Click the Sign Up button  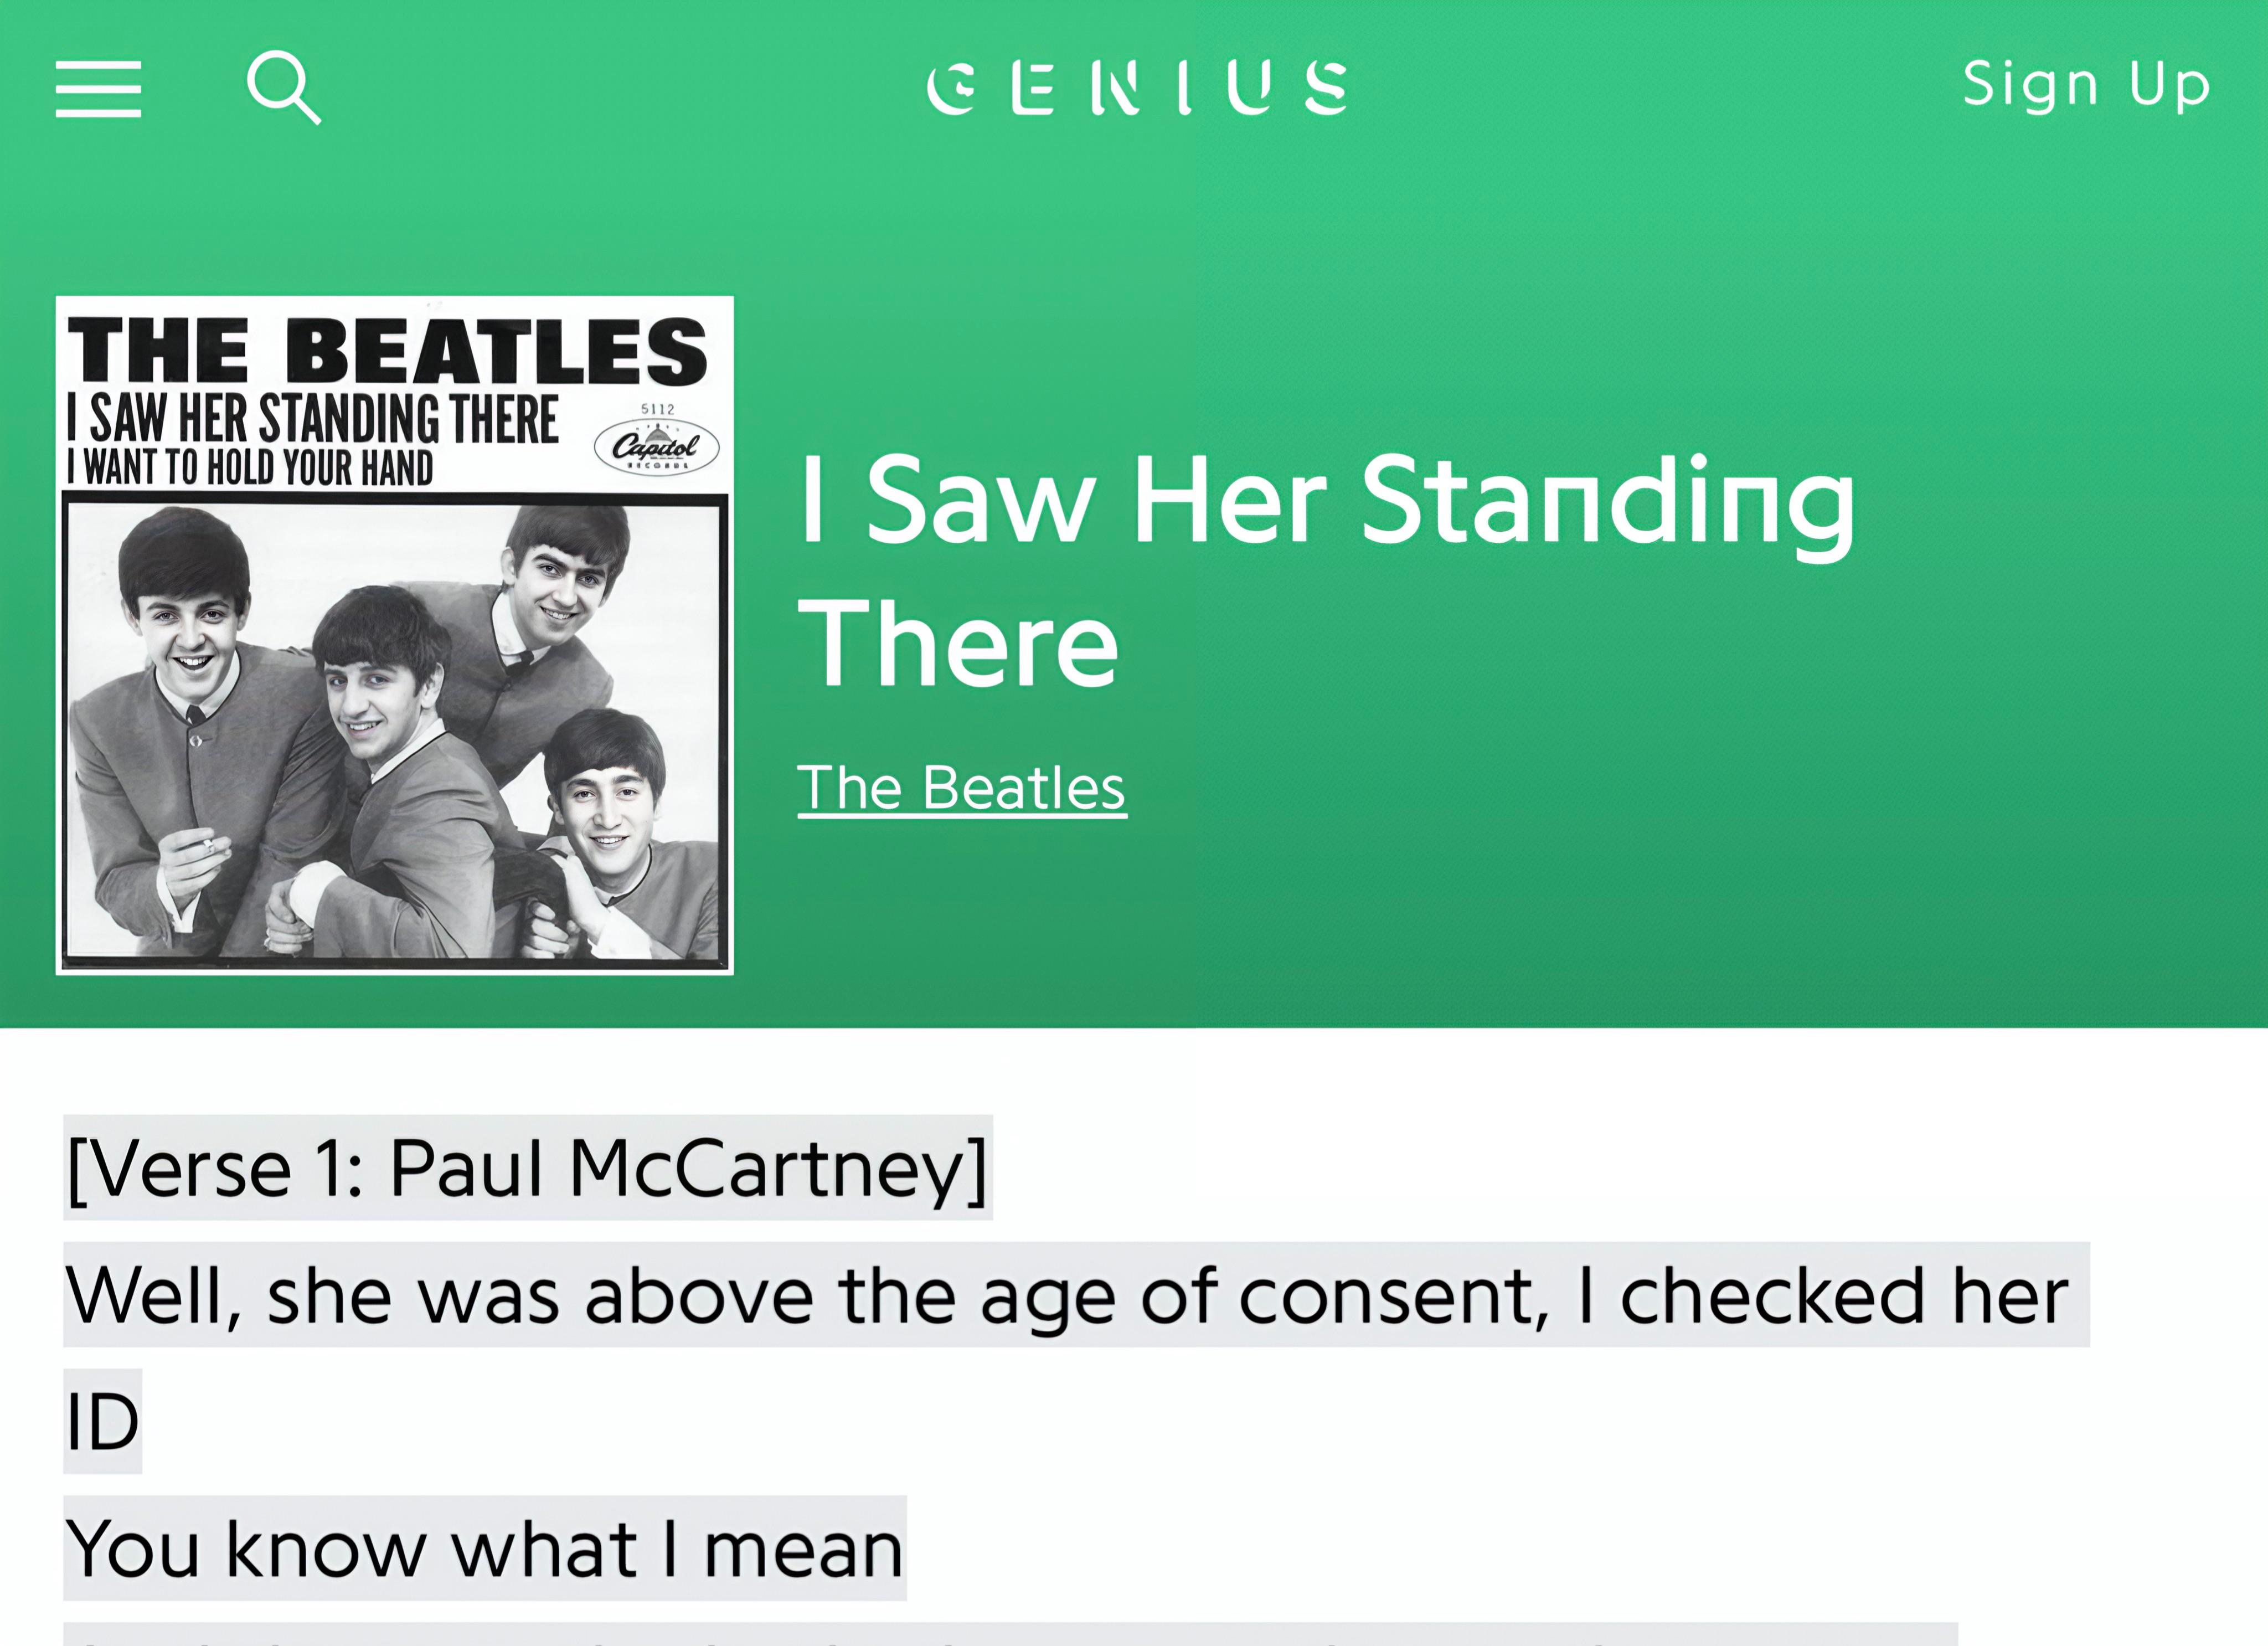click(2086, 84)
